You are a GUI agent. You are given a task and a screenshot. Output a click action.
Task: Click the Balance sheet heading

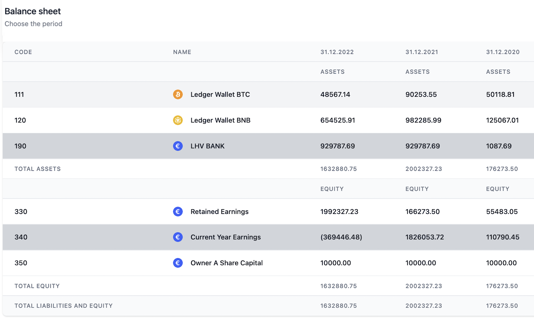(33, 11)
